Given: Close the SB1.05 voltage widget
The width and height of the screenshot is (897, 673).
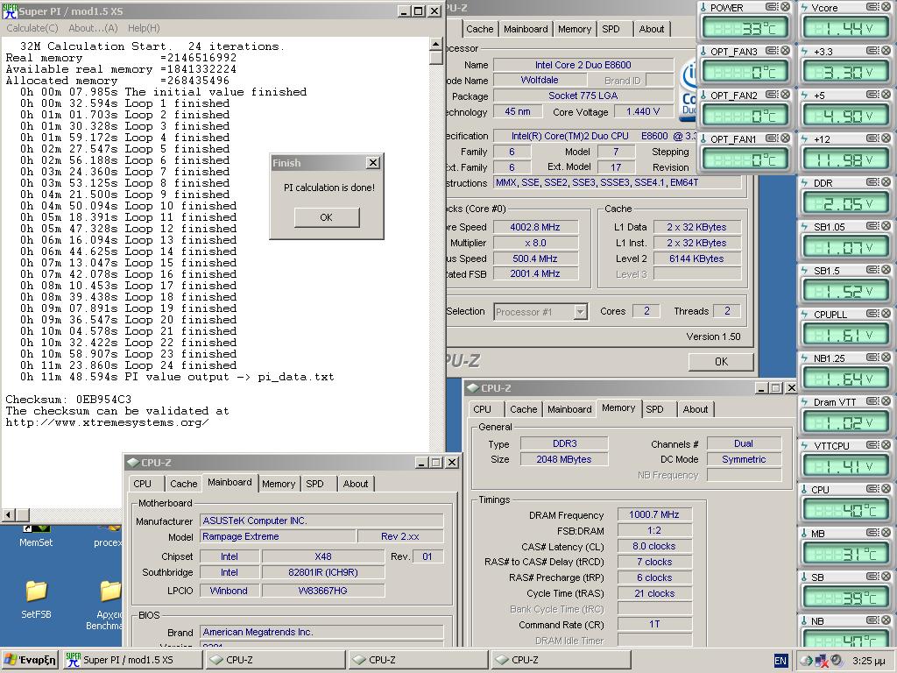Looking at the screenshot, I should (x=886, y=225).
